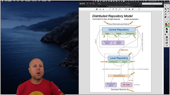Select the note comment tool
This screenshot has height=95, width=170.
[x=126, y=9]
